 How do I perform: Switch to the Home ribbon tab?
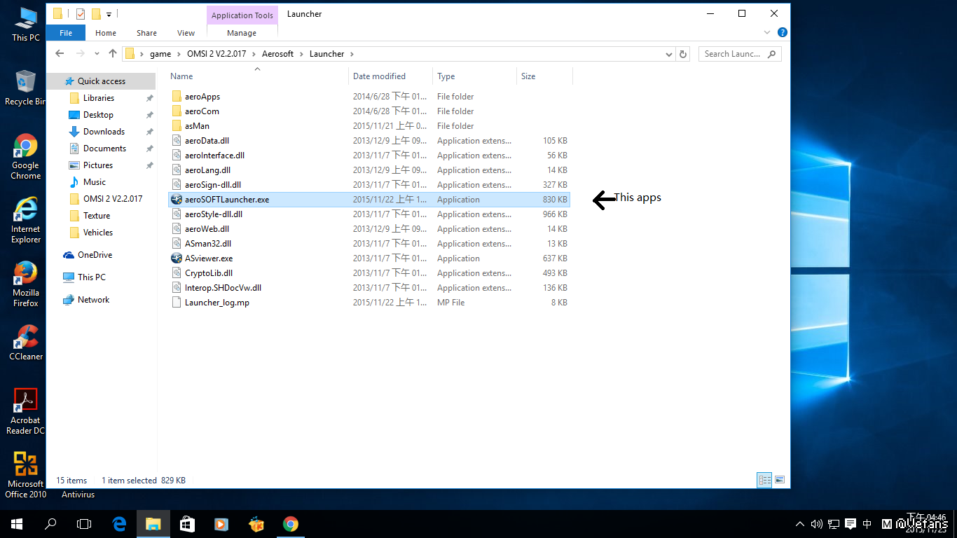pos(106,33)
